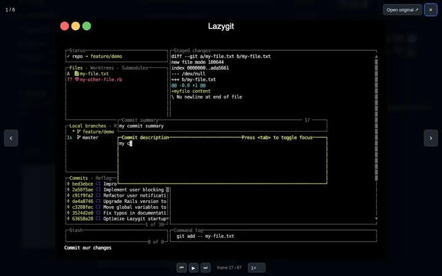Image resolution: width=442 pixels, height=276 pixels.
Task: Select commit 3524d2e0 Fix typos
Action: click(117, 213)
